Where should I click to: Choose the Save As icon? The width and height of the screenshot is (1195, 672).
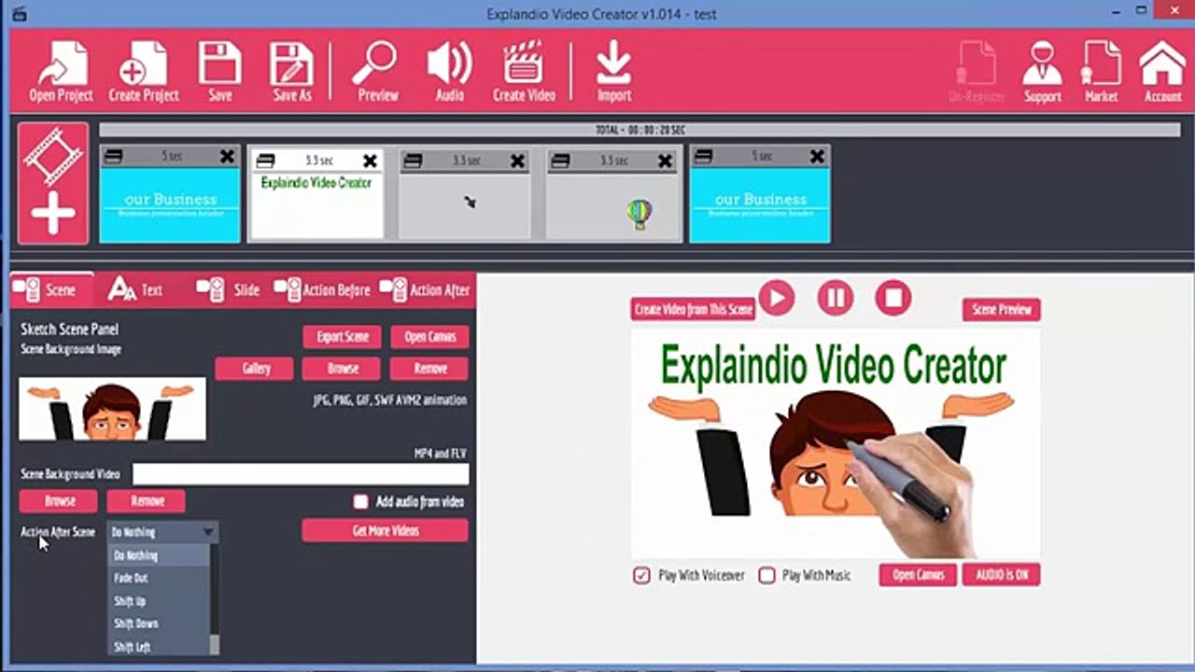click(x=292, y=70)
